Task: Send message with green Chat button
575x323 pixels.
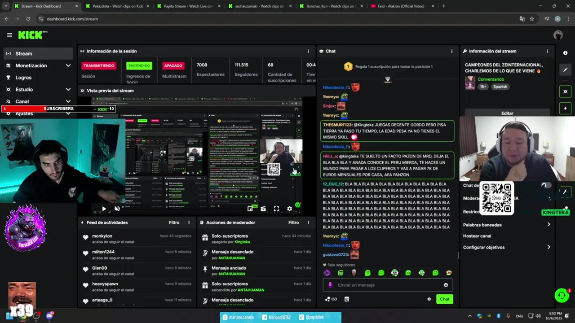Action: pyautogui.click(x=444, y=299)
